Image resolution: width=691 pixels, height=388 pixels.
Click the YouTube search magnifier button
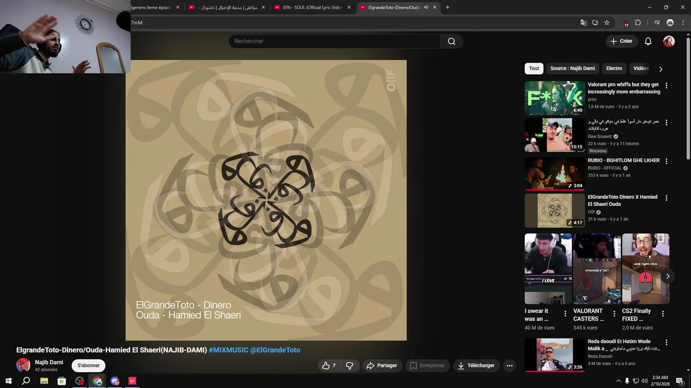click(451, 41)
